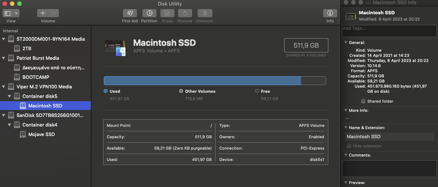Screen dimensions: 438x187
Task: Collapse the Viper M.2 VPN100 Media tree
Action: click(3, 87)
